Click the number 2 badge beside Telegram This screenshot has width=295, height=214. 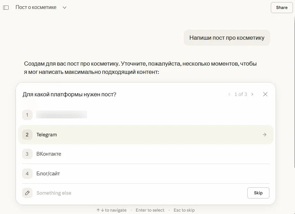(27, 135)
